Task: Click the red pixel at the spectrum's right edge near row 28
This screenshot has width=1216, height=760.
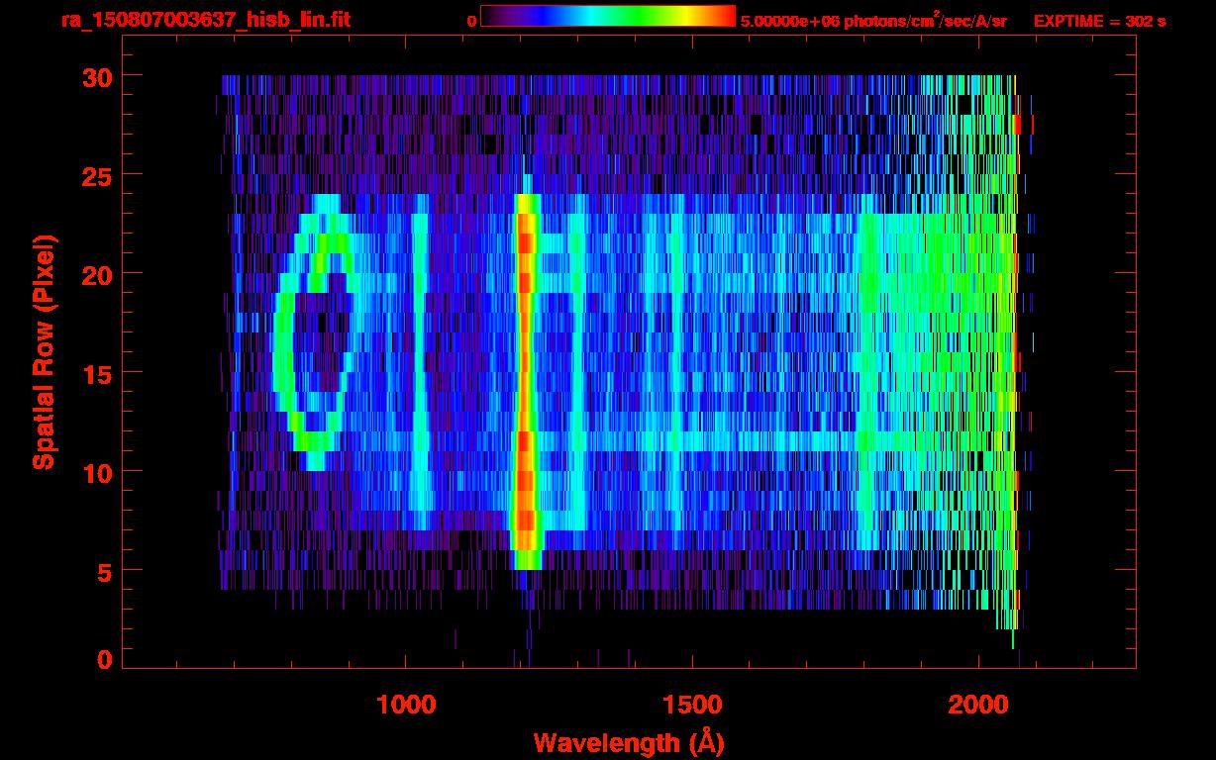Action: [x=1018, y=124]
